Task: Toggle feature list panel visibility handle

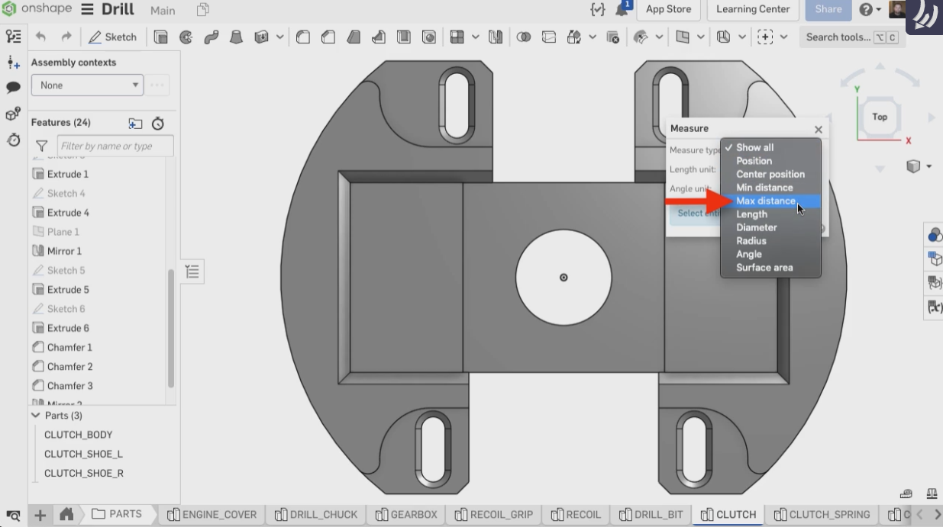Action: click(192, 272)
